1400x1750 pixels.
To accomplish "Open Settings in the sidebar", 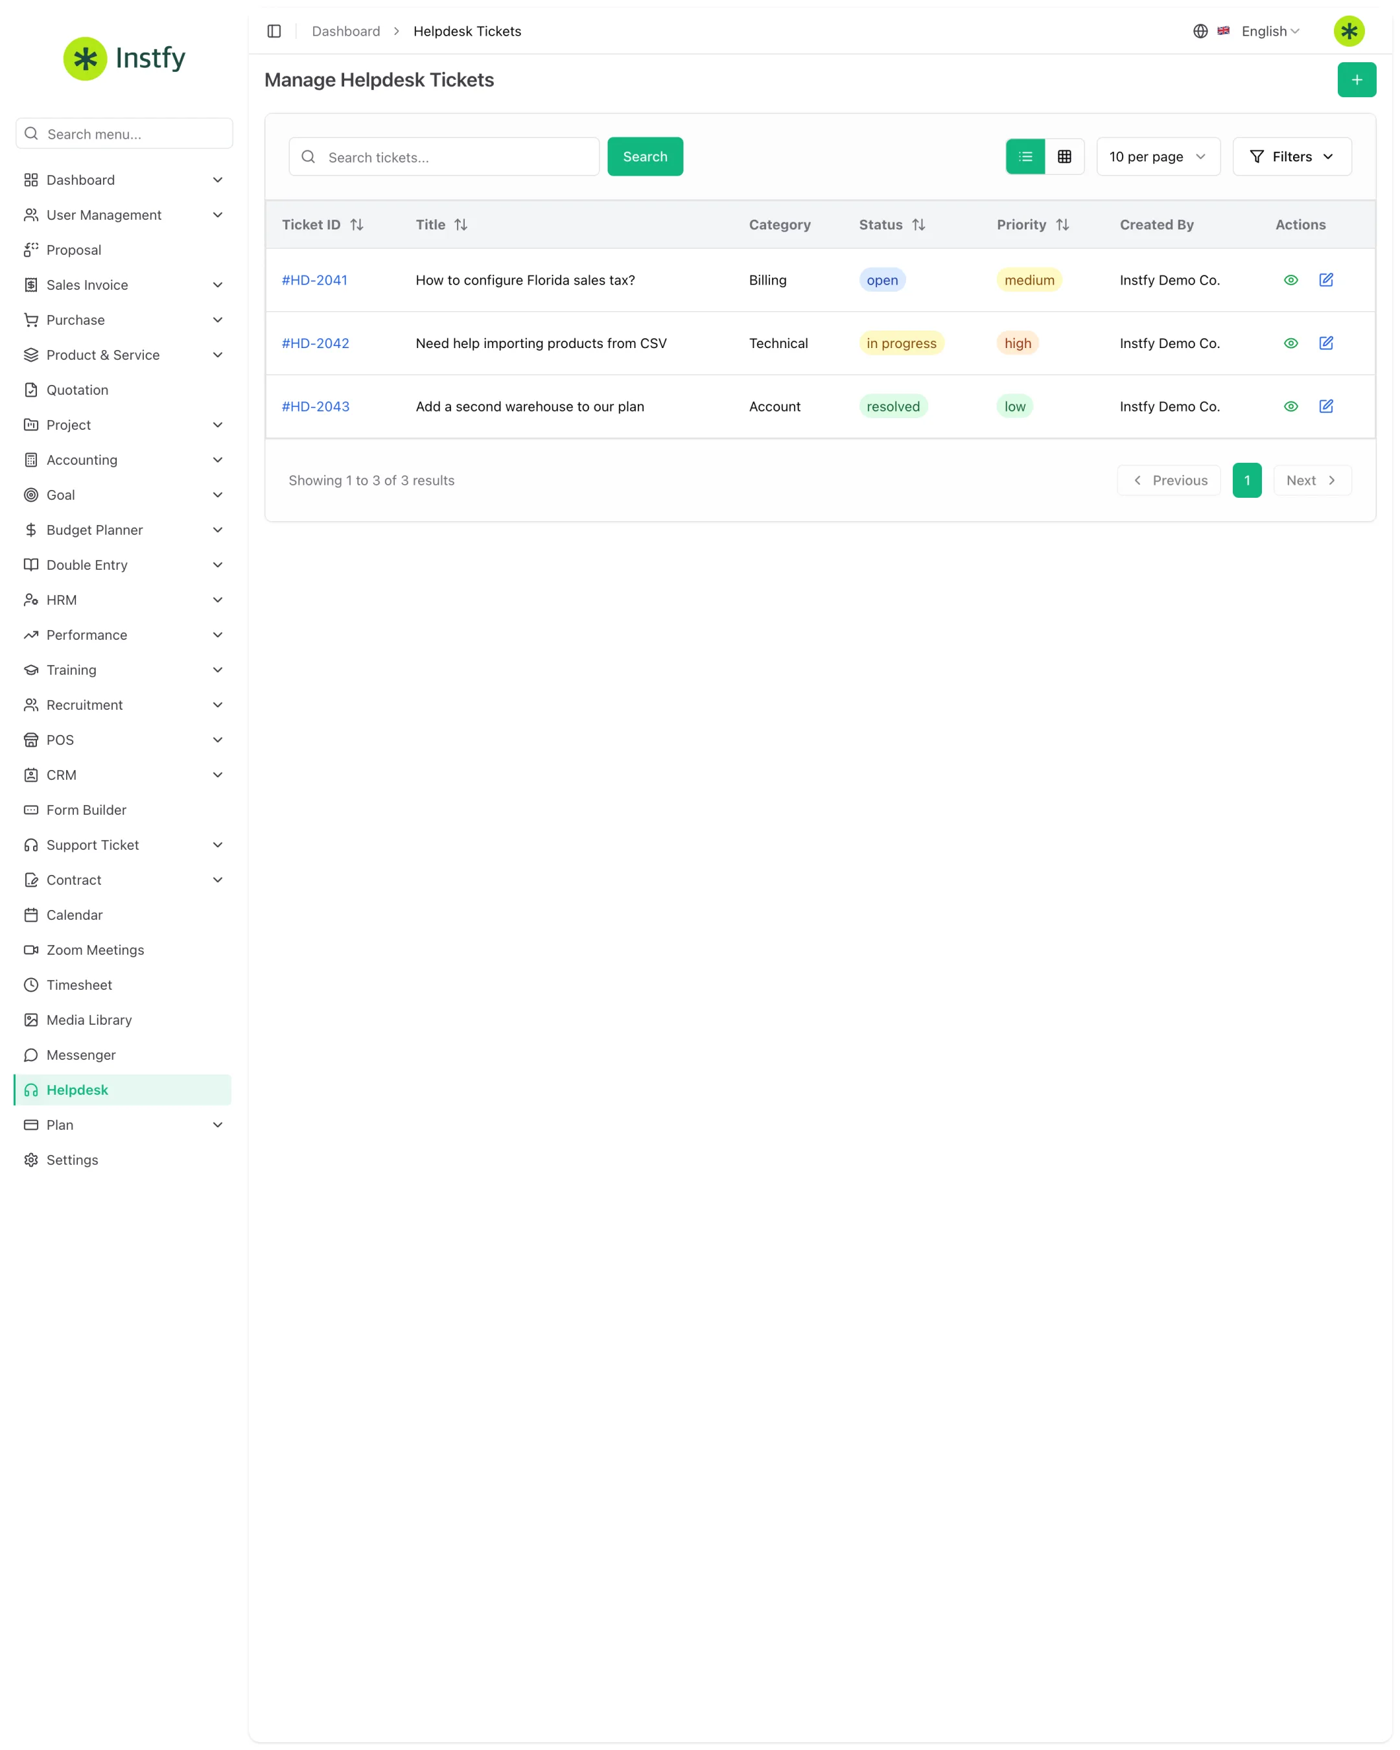I will pyautogui.click(x=123, y=1160).
